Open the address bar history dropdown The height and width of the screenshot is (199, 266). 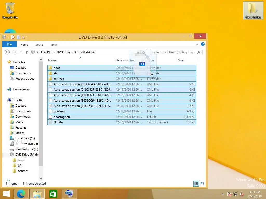[x=138, y=52]
